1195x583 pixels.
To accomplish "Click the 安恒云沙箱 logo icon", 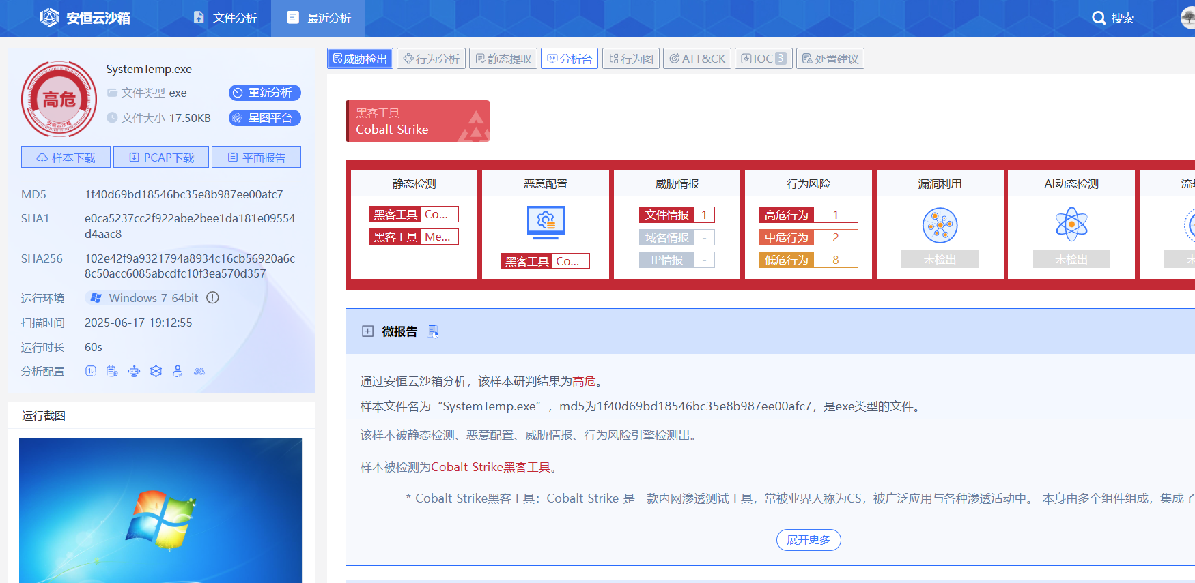I will [x=49, y=18].
